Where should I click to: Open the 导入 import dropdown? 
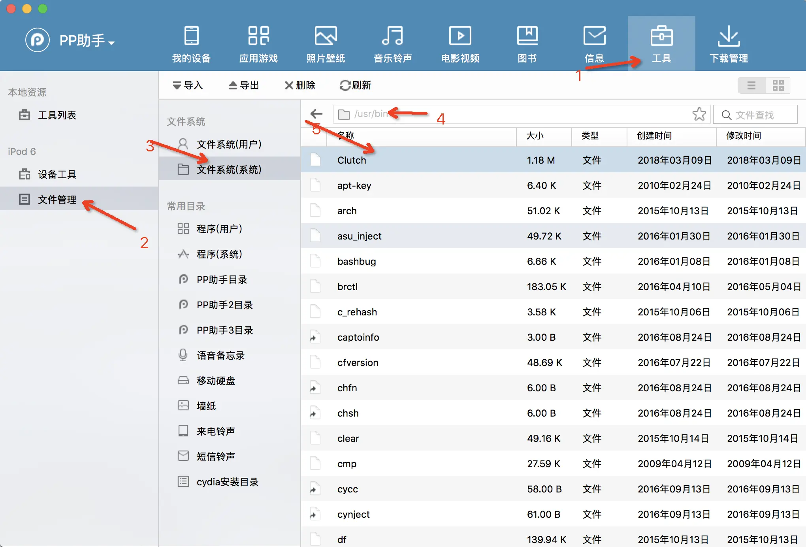[x=188, y=85]
